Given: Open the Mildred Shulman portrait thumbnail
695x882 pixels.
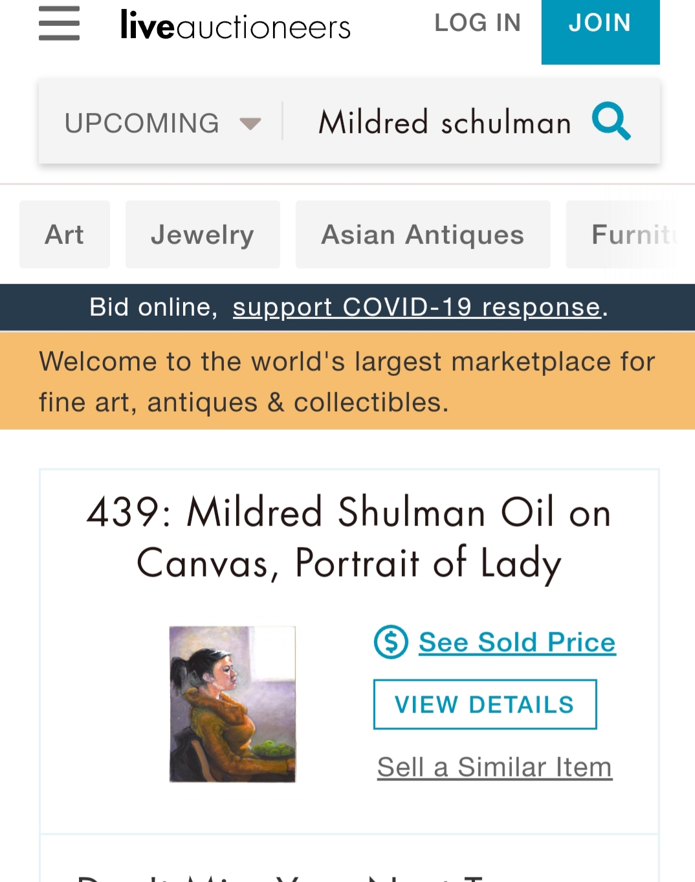Looking at the screenshot, I should [x=232, y=704].
